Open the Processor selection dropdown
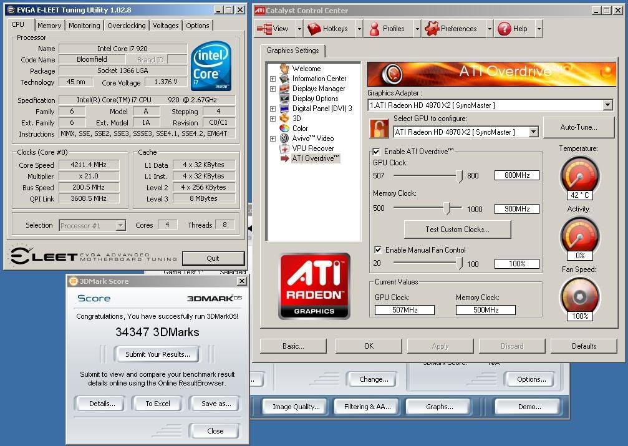628x446 pixels. click(120, 226)
